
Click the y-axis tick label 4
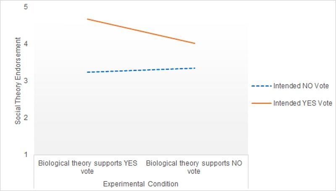(26, 44)
